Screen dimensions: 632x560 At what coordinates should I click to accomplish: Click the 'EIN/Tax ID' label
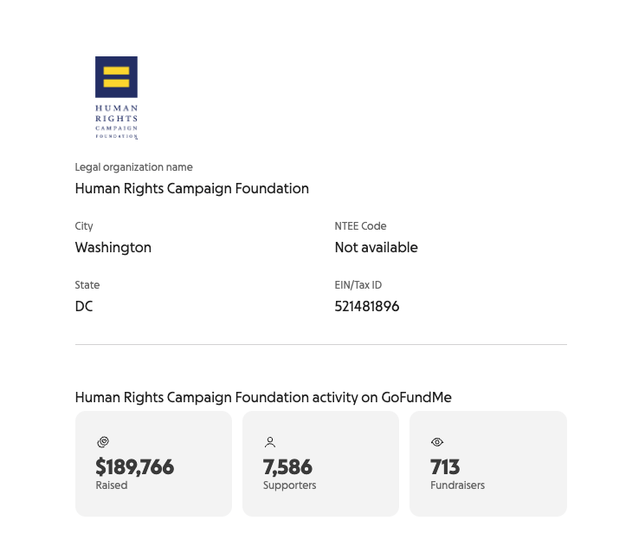[358, 285]
